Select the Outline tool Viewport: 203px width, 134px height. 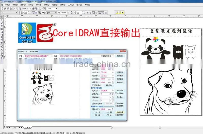point(2,53)
